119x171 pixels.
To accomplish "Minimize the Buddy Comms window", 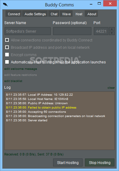I will pos(91,4).
